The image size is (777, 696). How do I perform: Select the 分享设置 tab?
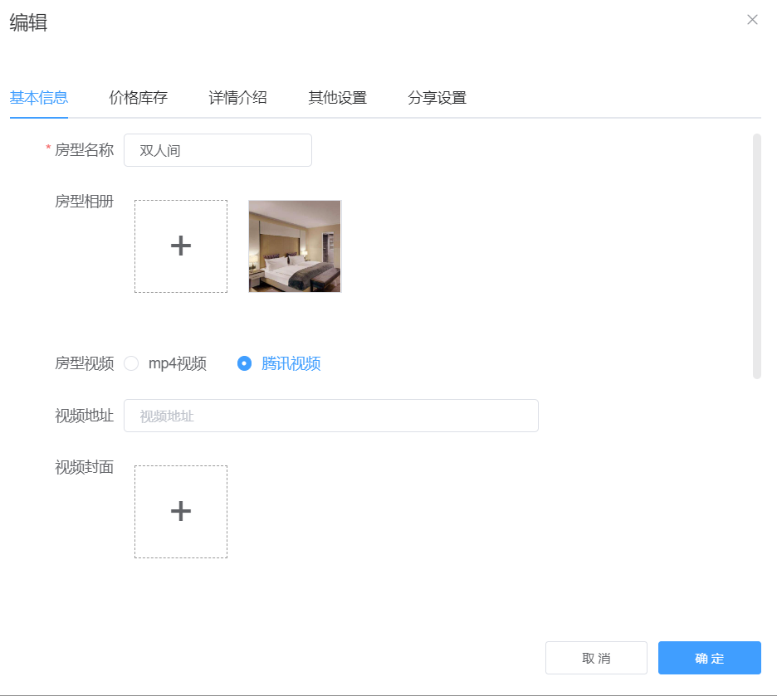tap(437, 98)
